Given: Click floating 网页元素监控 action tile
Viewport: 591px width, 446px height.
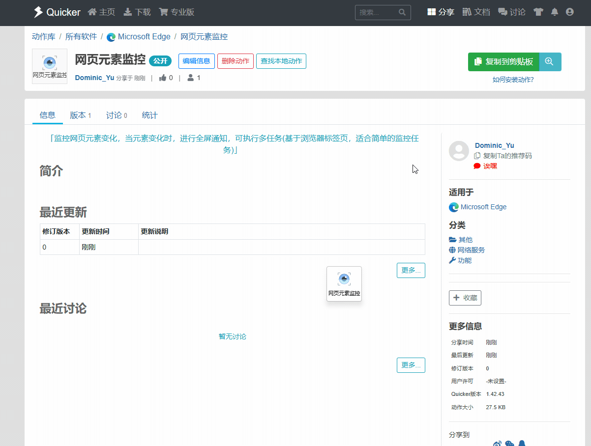Looking at the screenshot, I should coord(344,284).
